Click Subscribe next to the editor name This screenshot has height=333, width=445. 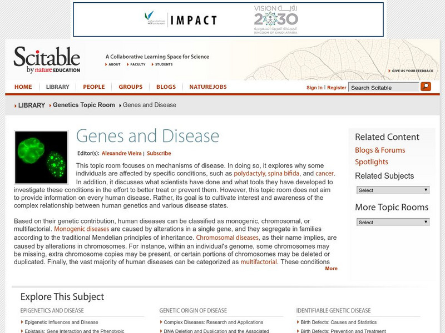click(x=159, y=154)
